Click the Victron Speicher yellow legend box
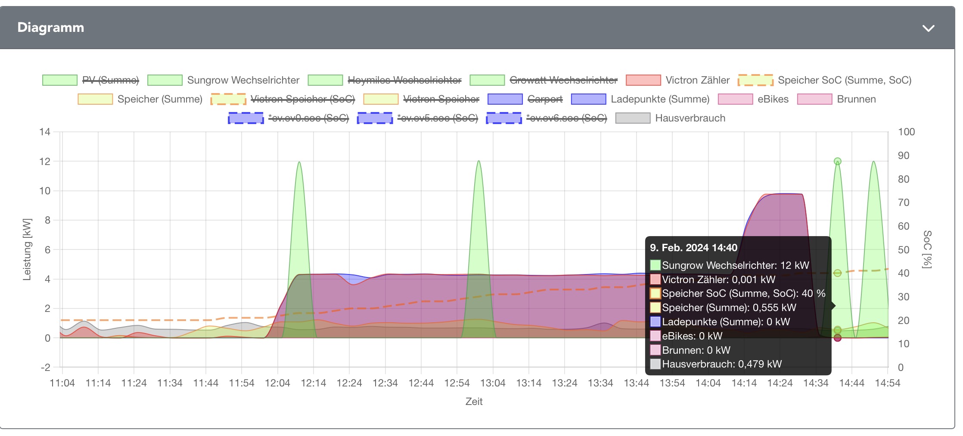The image size is (963, 436). [381, 100]
